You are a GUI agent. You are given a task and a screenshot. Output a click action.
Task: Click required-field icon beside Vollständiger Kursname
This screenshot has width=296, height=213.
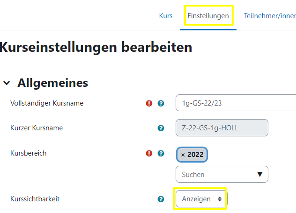click(x=149, y=103)
